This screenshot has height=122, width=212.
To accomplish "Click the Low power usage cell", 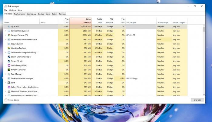I will [164, 40].
